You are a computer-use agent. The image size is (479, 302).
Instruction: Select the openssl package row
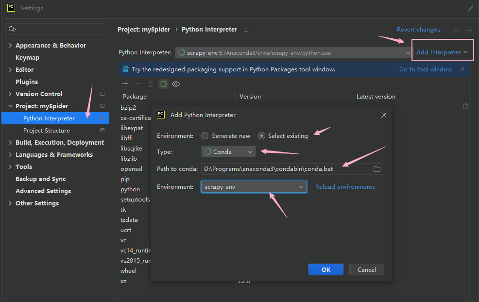tap(131, 169)
